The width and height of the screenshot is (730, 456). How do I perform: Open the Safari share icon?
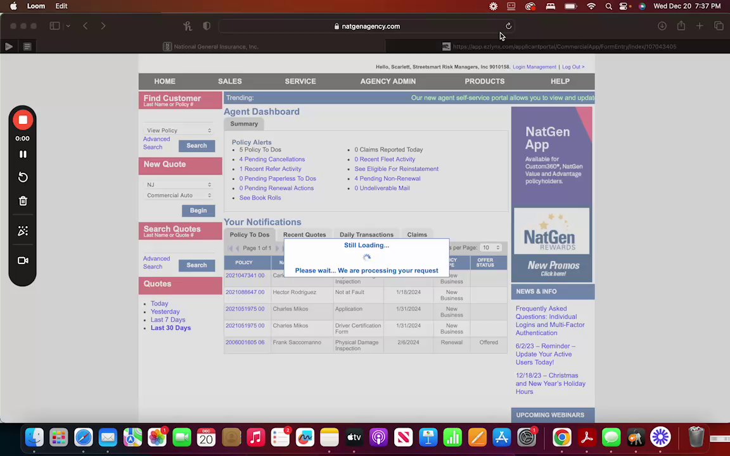click(681, 26)
